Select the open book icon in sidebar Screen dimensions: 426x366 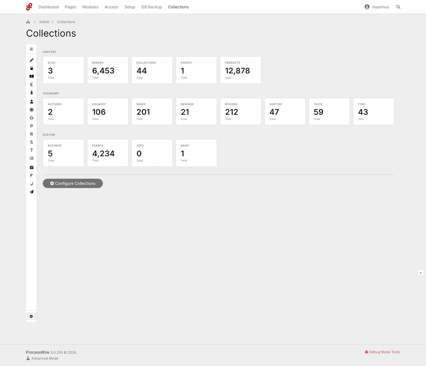tap(32, 76)
